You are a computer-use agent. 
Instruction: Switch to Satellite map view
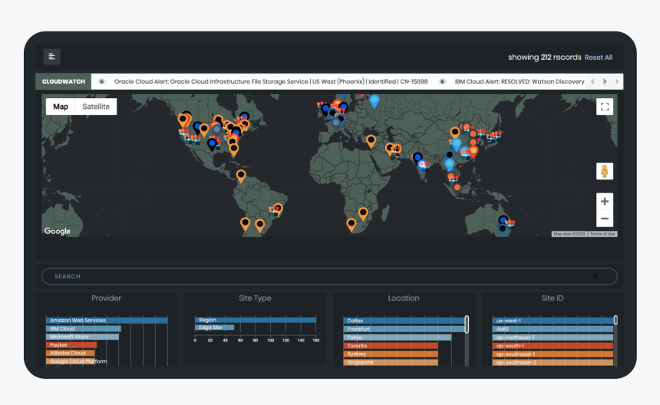[96, 107]
